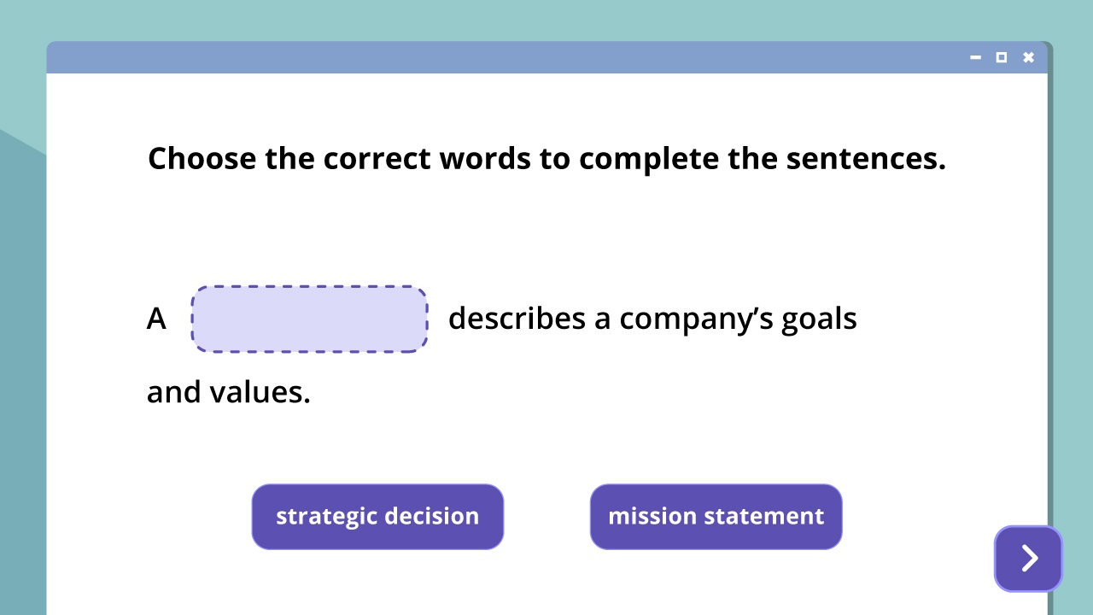Advance to the next question with chevron
This screenshot has height=615, width=1093.
[x=1028, y=558]
